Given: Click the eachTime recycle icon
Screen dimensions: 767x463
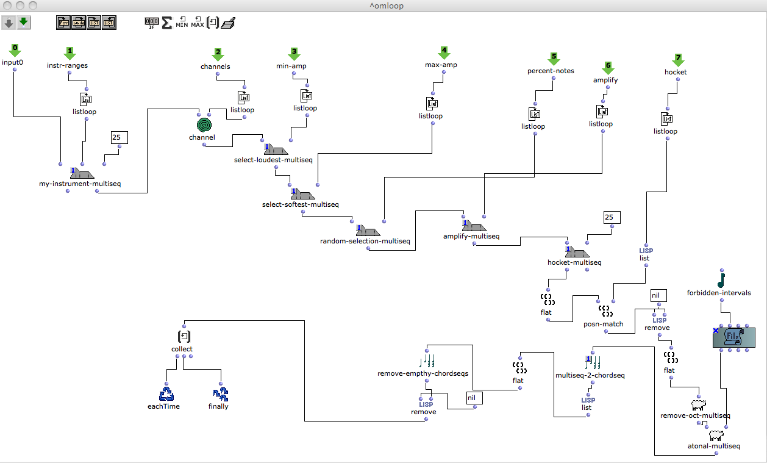Looking at the screenshot, I should (x=166, y=393).
